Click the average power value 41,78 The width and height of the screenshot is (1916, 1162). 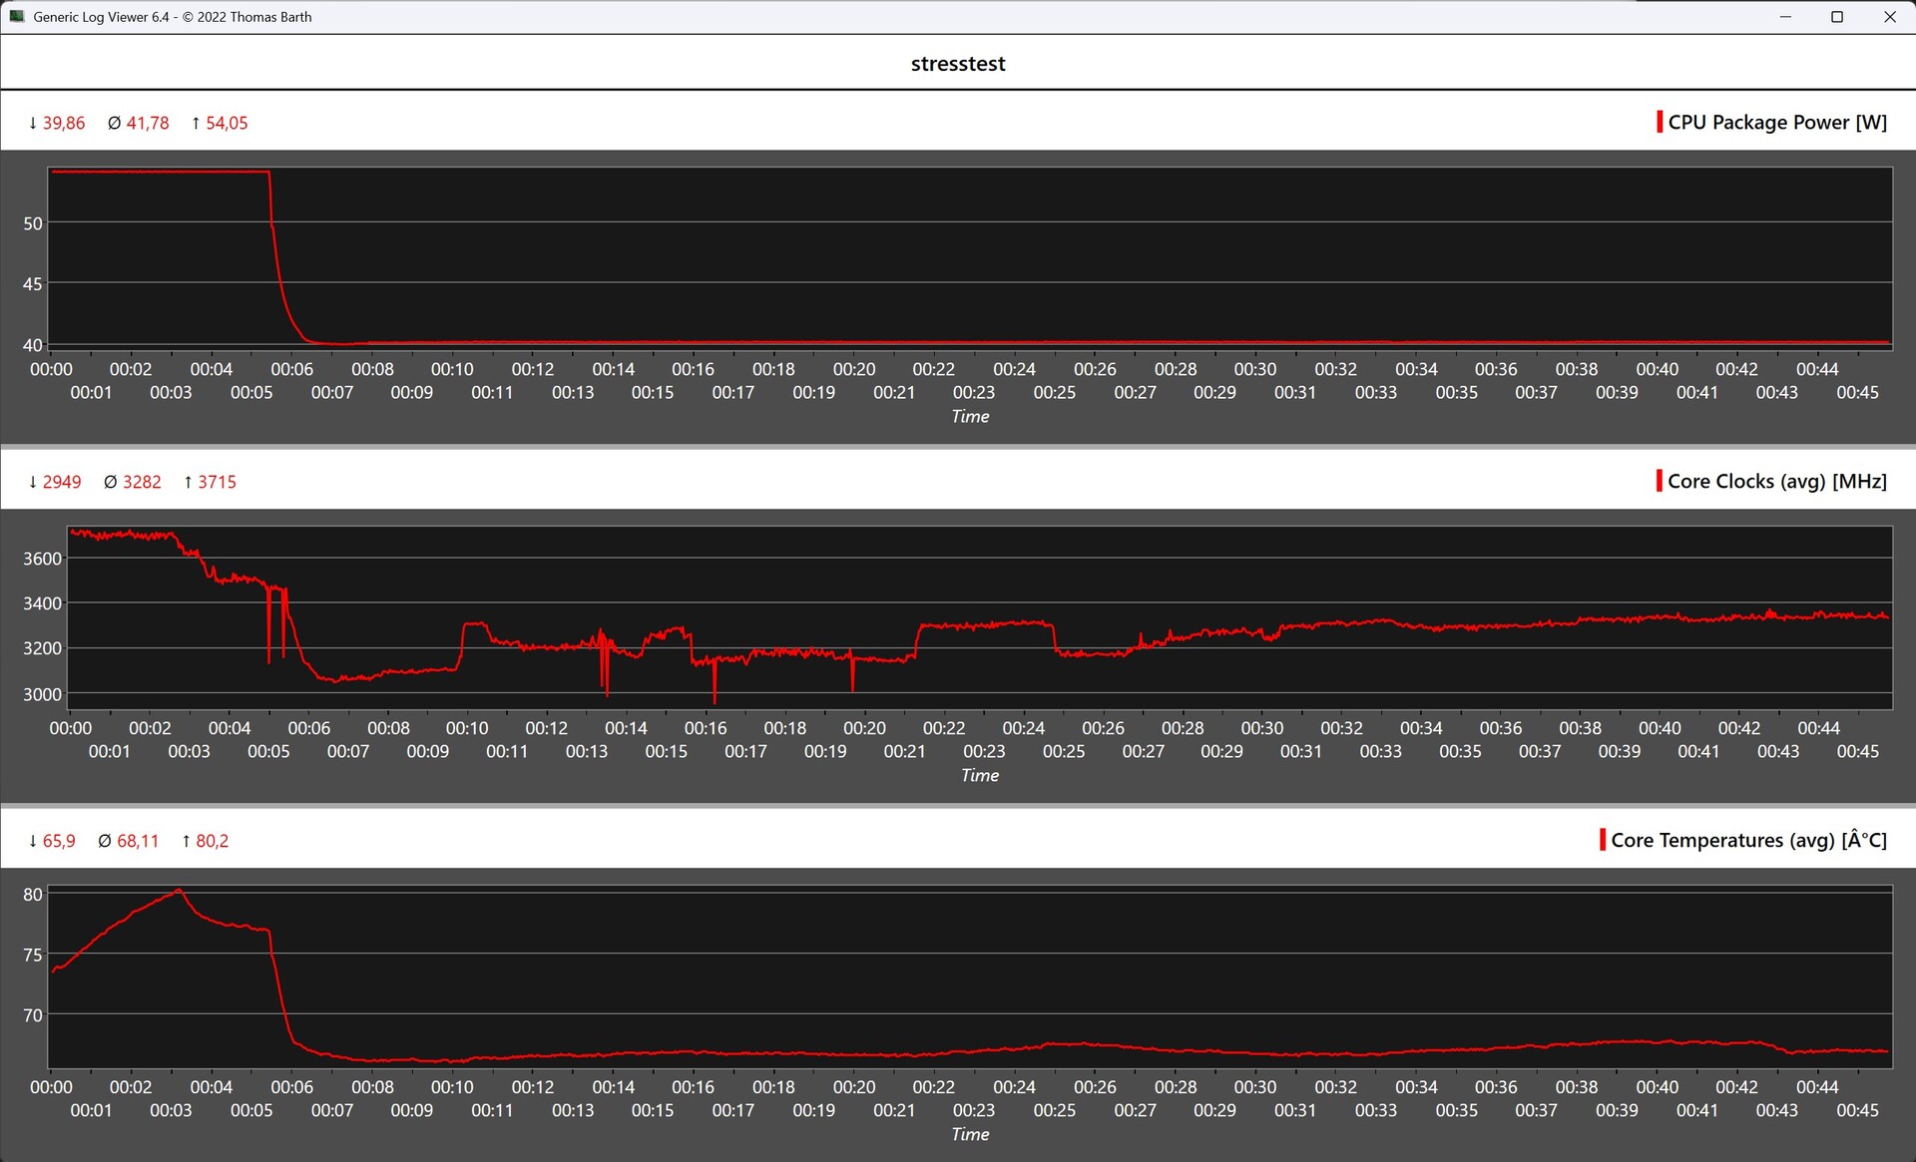[147, 123]
